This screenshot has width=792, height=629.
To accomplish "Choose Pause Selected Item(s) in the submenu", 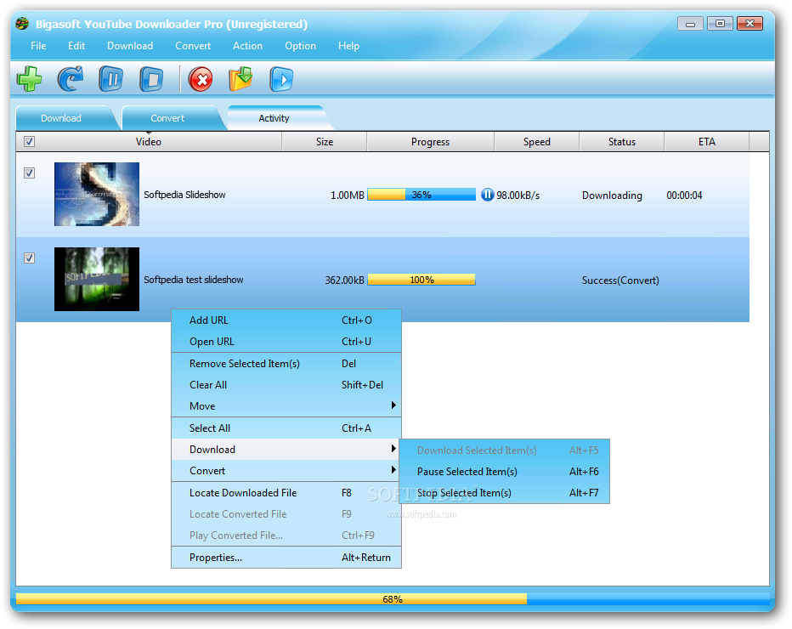I will point(504,472).
